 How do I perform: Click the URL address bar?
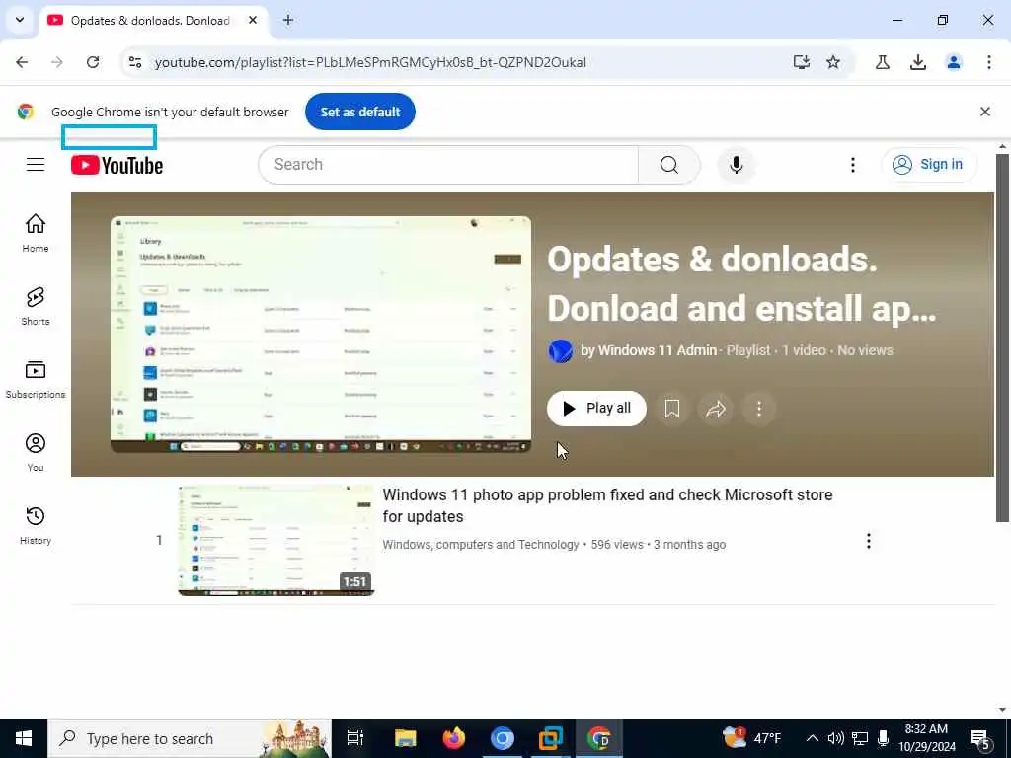click(x=370, y=62)
